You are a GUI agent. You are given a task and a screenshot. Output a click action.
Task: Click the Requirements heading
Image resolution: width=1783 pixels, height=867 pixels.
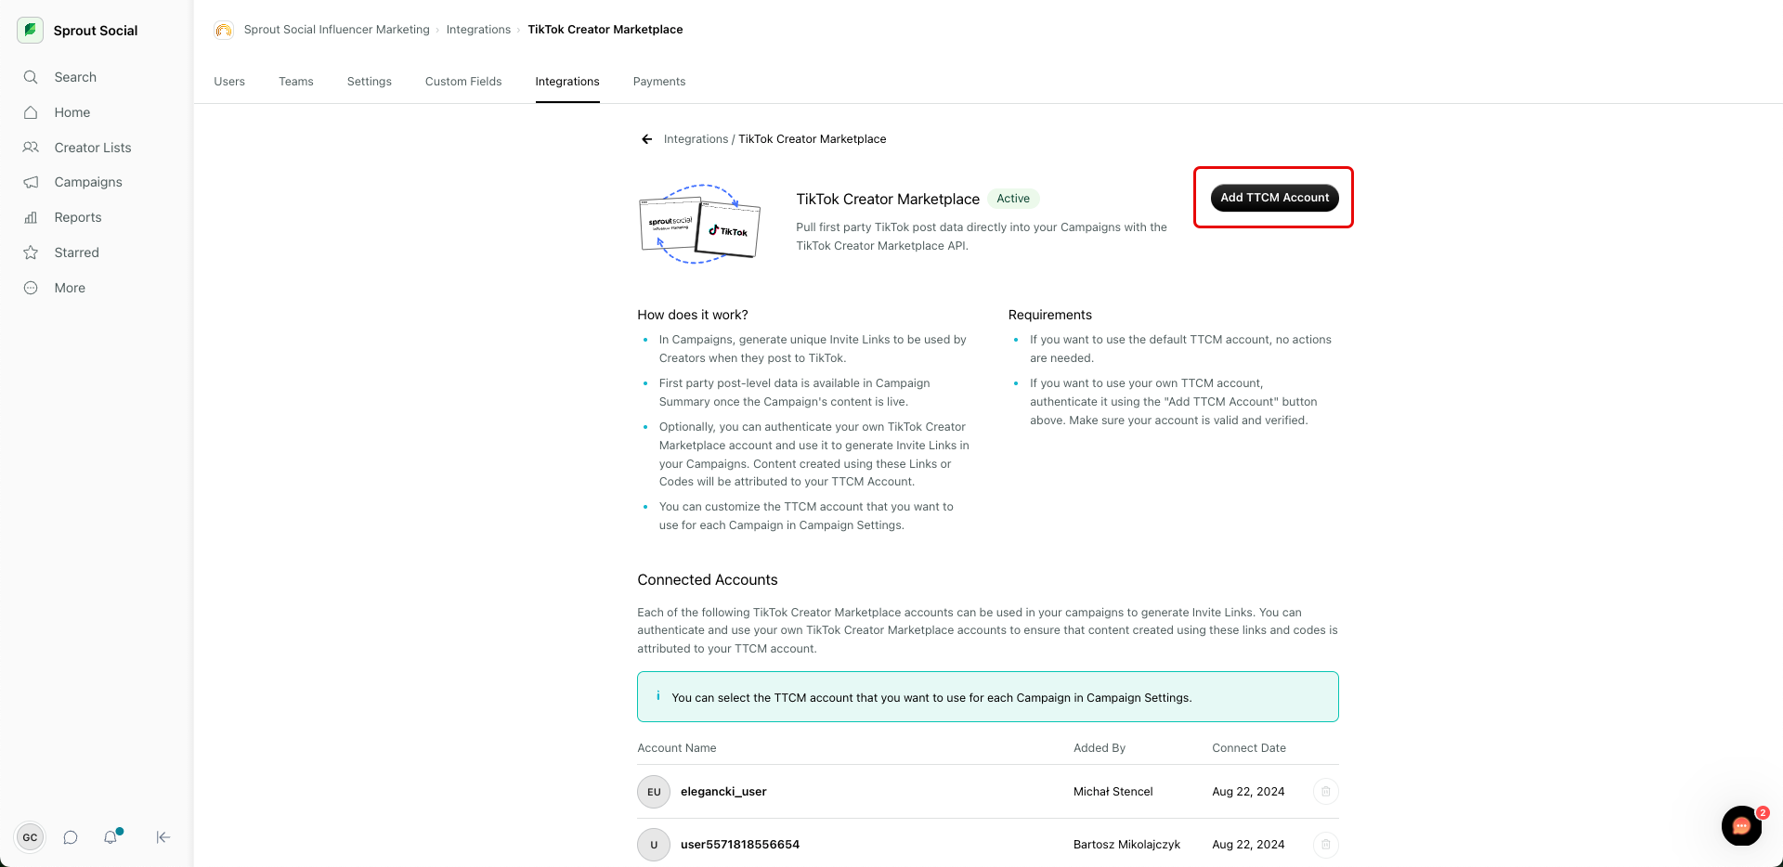[1050, 315]
